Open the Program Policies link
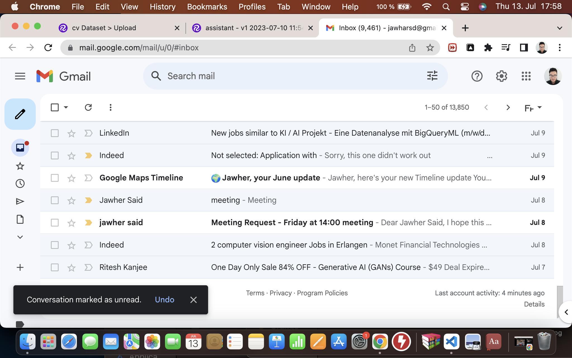This screenshot has width=572, height=358. click(x=322, y=293)
